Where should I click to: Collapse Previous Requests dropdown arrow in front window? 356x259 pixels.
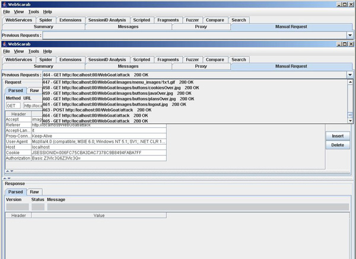(x=350, y=75)
